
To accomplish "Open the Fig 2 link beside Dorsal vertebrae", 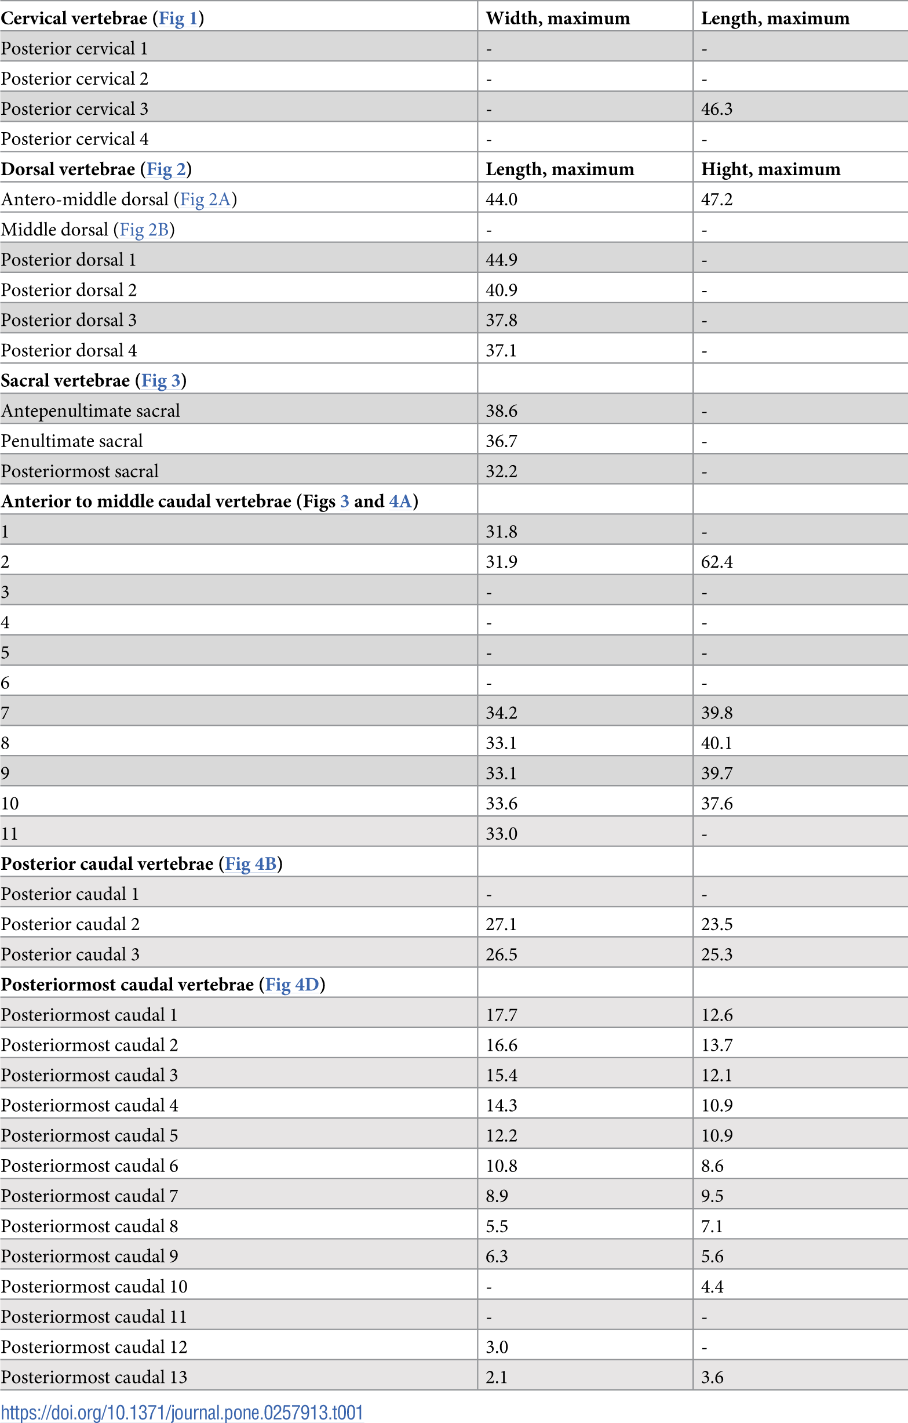I will pos(166,169).
